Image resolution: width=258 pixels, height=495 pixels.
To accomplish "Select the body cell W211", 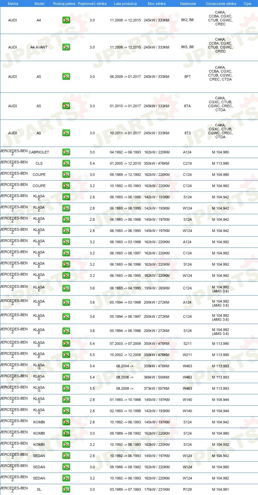I will click(x=187, y=355).
